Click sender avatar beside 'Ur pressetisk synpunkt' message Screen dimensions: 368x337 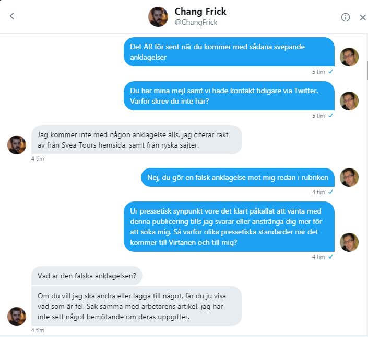pyautogui.click(x=349, y=242)
